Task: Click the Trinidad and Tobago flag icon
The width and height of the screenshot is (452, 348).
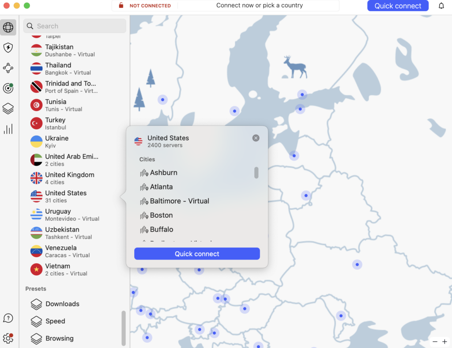Action: click(36, 87)
